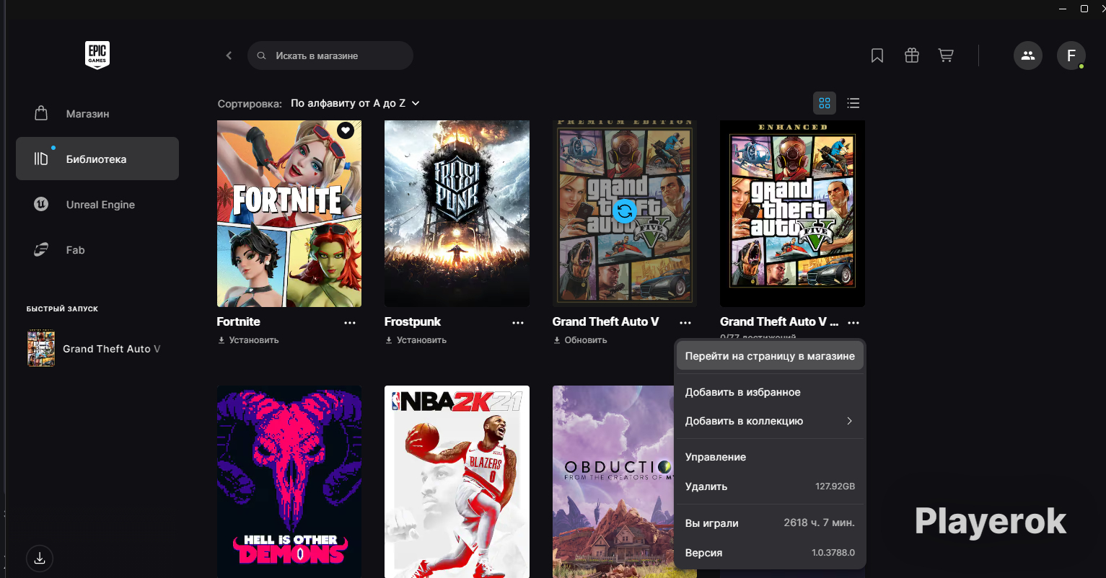The width and height of the screenshot is (1106, 578).
Task: Choose Добавить в избранное
Action: click(x=770, y=392)
